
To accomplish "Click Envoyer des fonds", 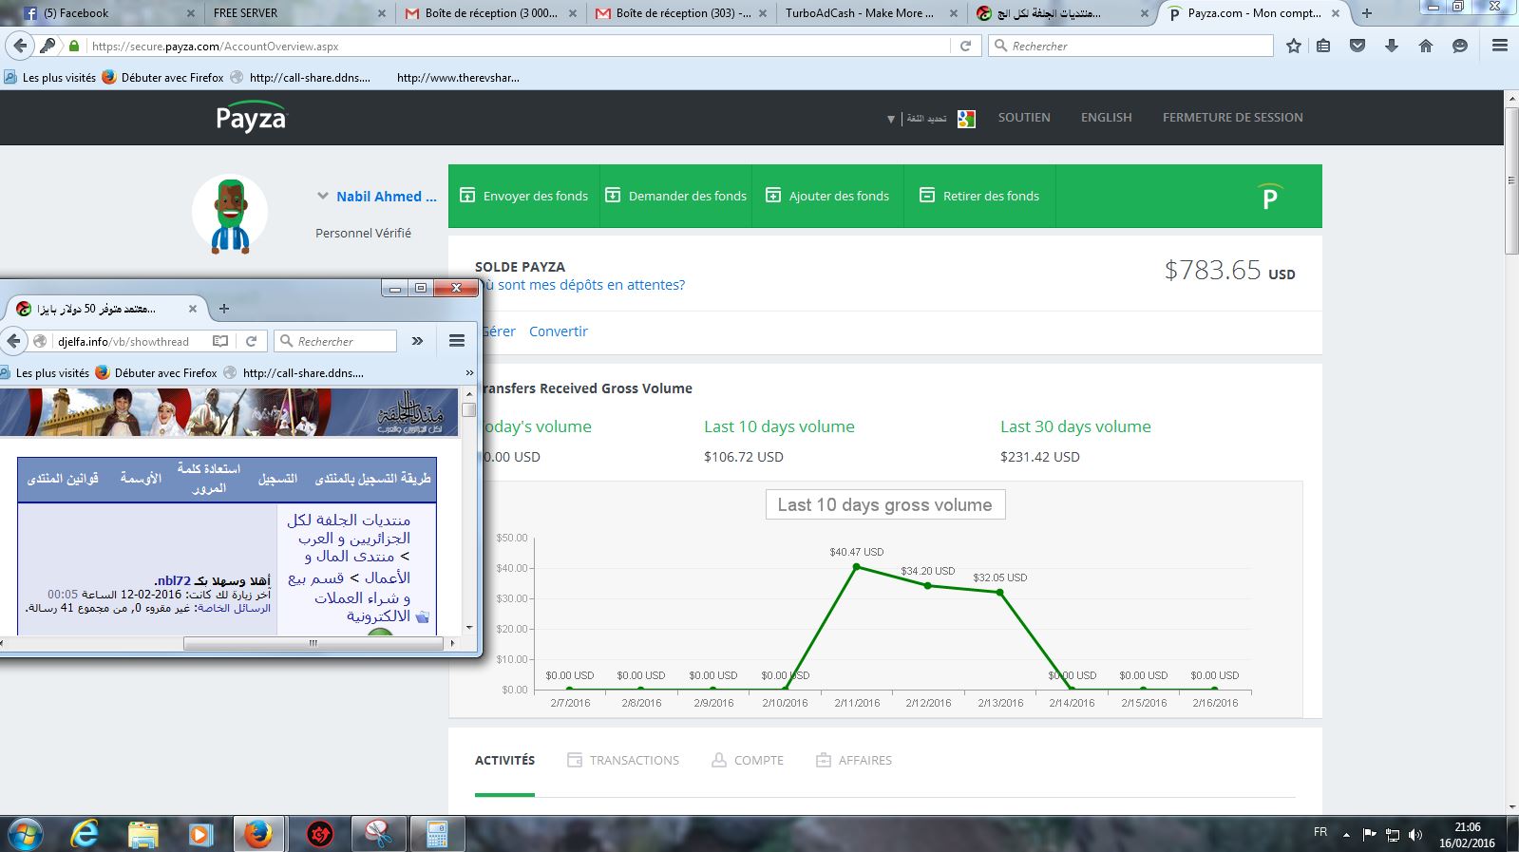I will [524, 197].
